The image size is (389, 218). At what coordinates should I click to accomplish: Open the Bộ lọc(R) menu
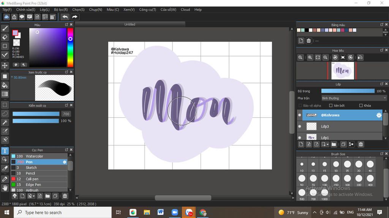tap(61, 9)
